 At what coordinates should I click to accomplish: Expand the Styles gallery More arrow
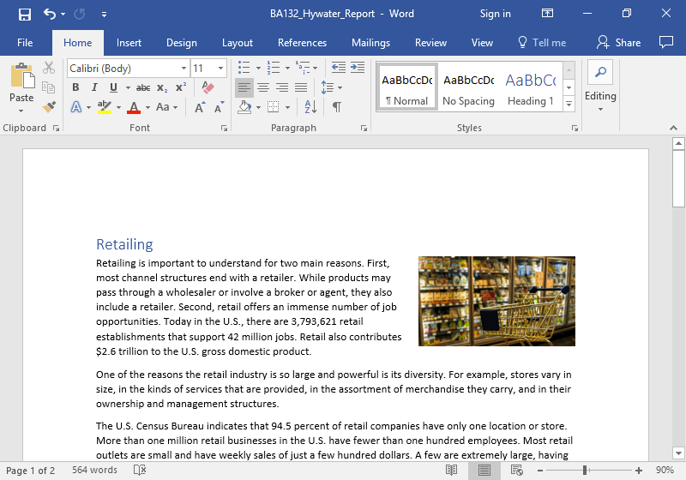(569, 104)
